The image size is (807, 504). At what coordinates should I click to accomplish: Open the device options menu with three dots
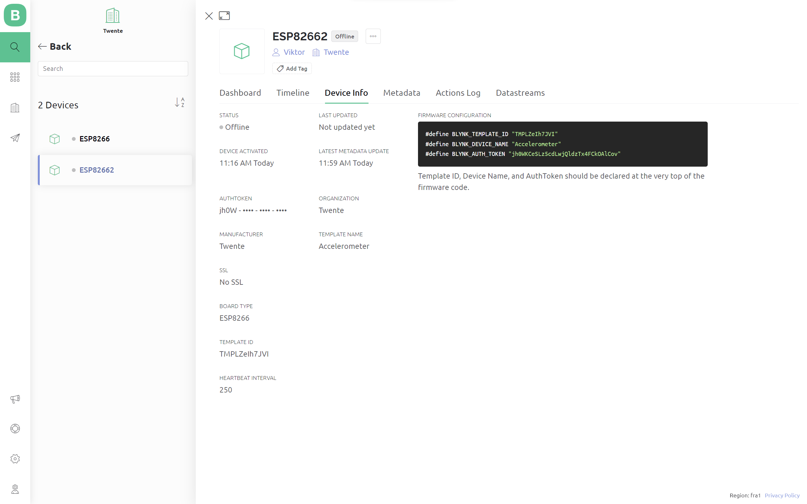(373, 36)
